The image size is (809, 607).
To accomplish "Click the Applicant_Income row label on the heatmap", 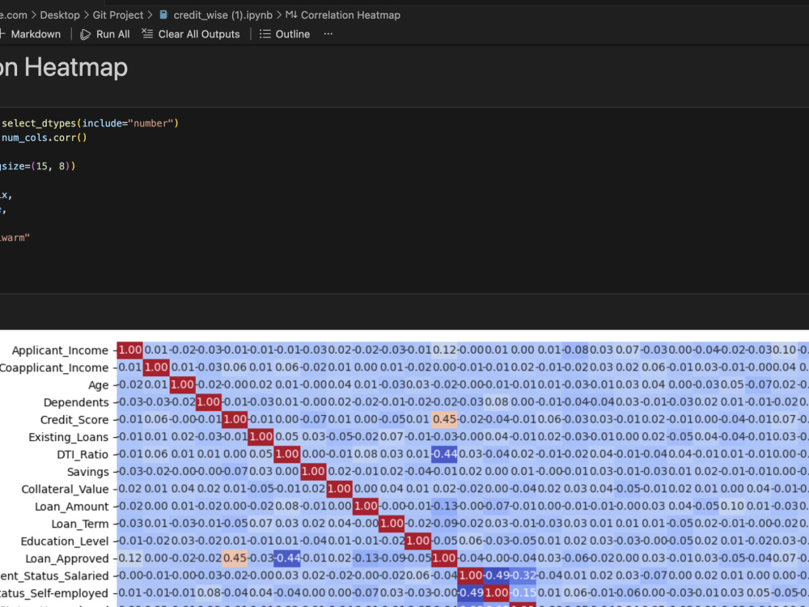I will 60,350.
